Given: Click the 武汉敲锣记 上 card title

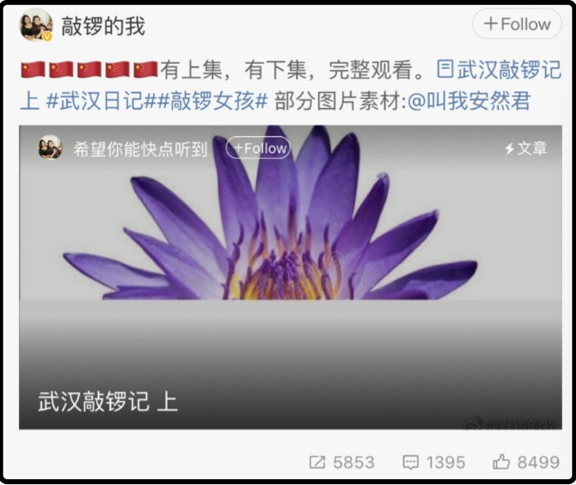Looking at the screenshot, I should pyautogui.click(x=108, y=401).
